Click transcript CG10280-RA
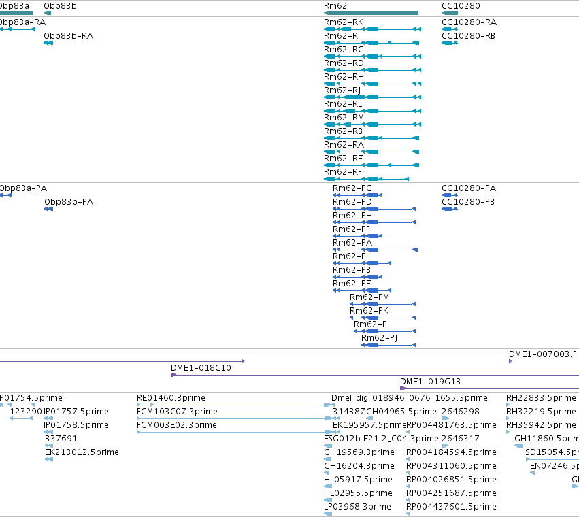 (x=450, y=29)
